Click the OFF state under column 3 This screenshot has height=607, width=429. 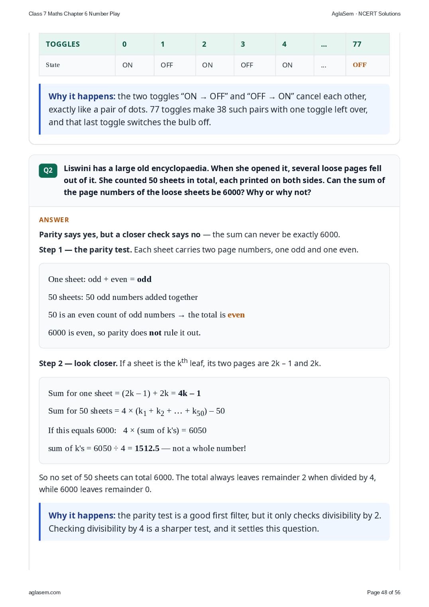click(x=247, y=65)
